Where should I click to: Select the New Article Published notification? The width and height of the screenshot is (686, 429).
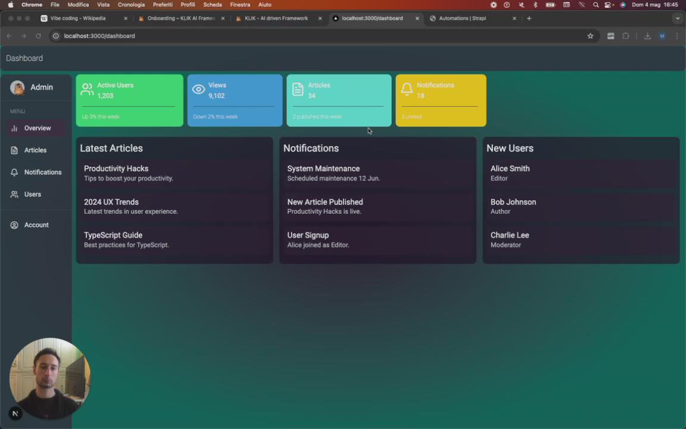point(378,207)
